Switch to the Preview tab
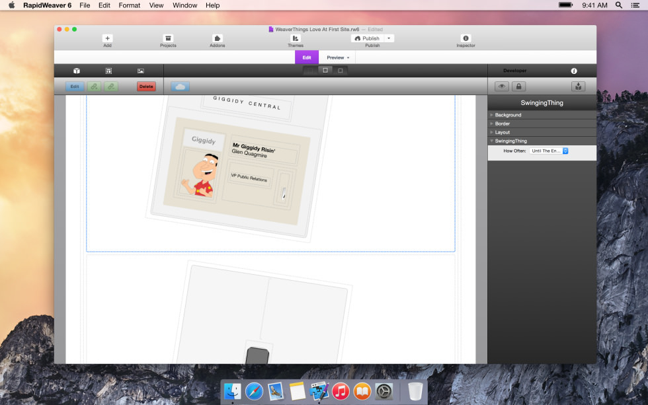The image size is (648, 405). point(338,57)
